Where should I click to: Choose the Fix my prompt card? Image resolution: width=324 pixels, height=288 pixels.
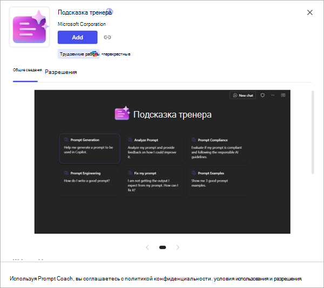153,182
